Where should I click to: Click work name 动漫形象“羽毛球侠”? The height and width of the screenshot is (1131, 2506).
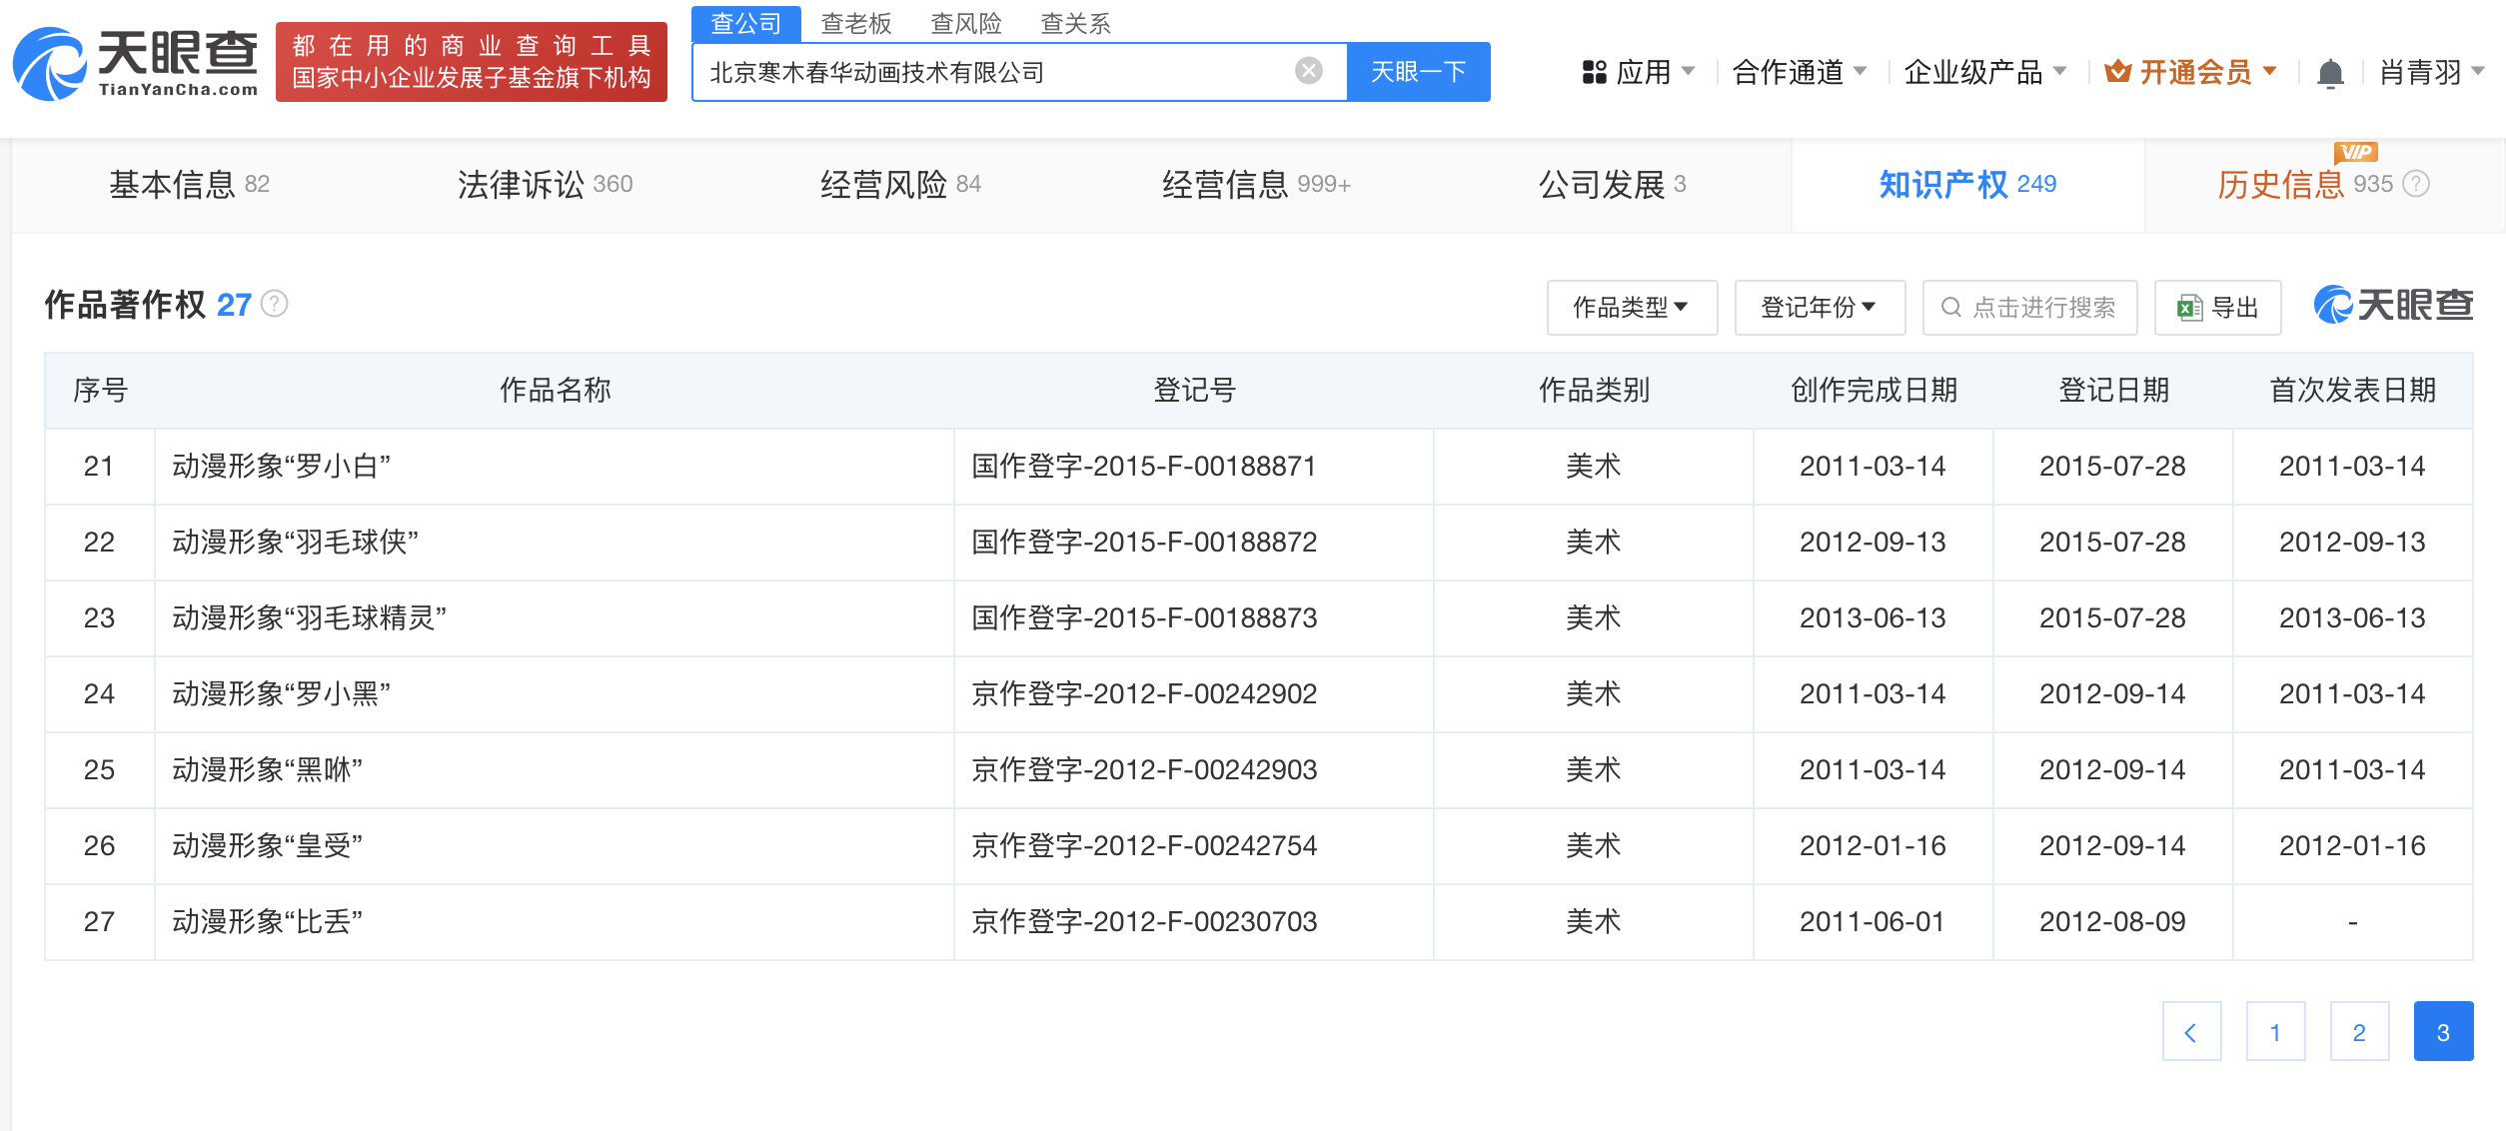pos(295,543)
